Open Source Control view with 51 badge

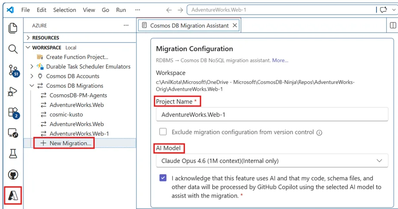point(14,71)
